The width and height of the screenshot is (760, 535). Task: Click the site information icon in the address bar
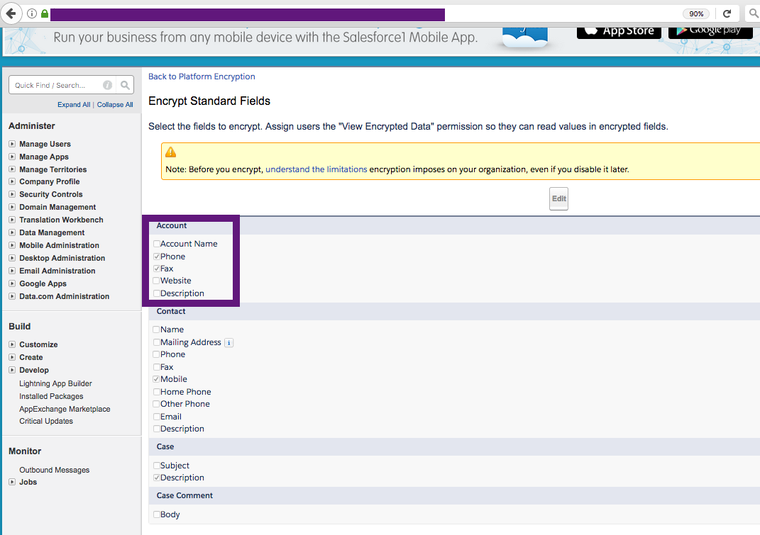(x=32, y=13)
